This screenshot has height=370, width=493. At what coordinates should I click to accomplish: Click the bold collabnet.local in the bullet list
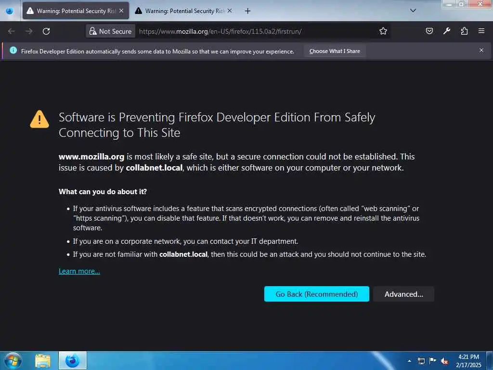183,254
